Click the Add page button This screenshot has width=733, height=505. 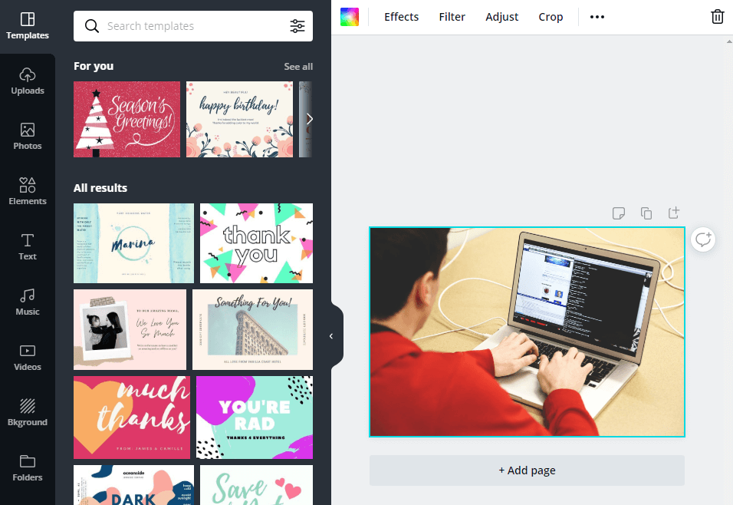click(527, 470)
